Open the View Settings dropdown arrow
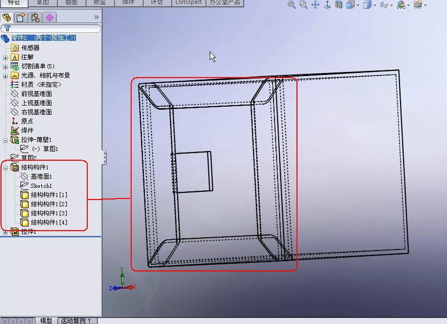The width and height of the screenshot is (447, 324). click(426, 6)
